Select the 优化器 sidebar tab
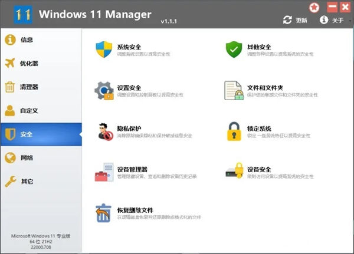The height and width of the screenshot is (254, 354). point(29,64)
